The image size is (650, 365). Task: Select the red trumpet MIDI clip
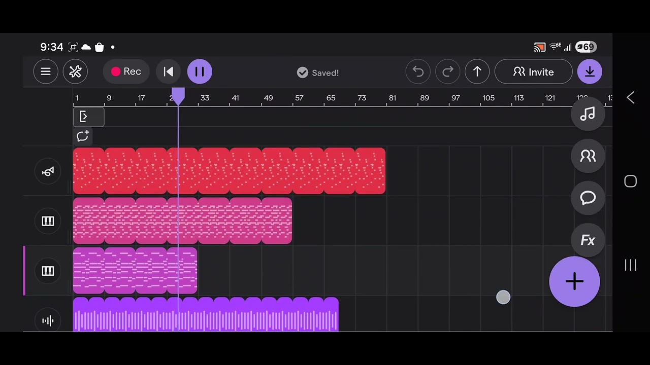[229, 171]
